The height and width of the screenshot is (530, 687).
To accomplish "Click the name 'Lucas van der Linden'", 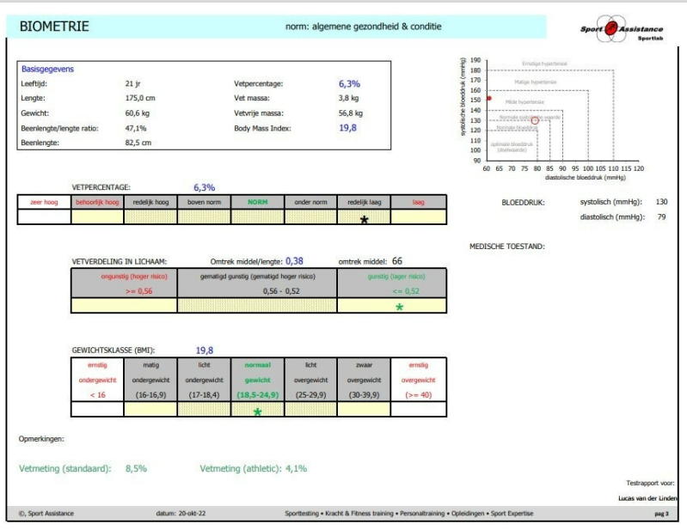I will click(647, 498).
